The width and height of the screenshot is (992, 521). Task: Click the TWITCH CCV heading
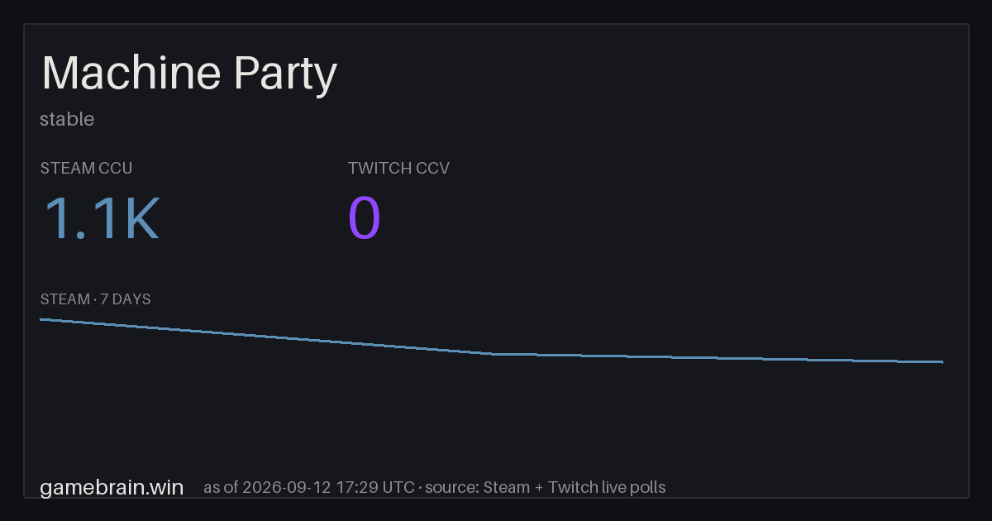click(398, 168)
